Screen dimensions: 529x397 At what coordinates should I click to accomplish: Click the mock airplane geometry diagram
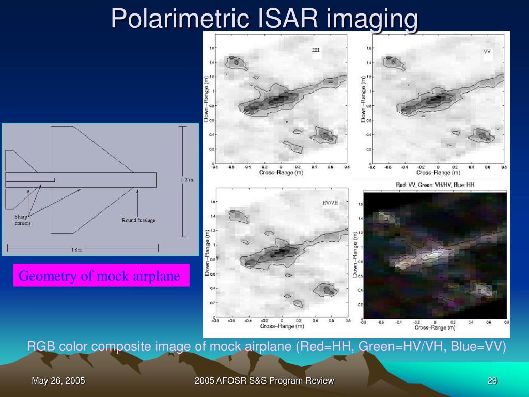(x=100, y=189)
